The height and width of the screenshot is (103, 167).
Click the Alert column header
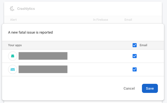click(x=13, y=20)
